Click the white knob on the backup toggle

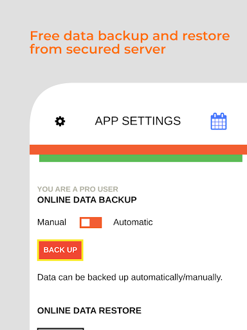[86, 222]
